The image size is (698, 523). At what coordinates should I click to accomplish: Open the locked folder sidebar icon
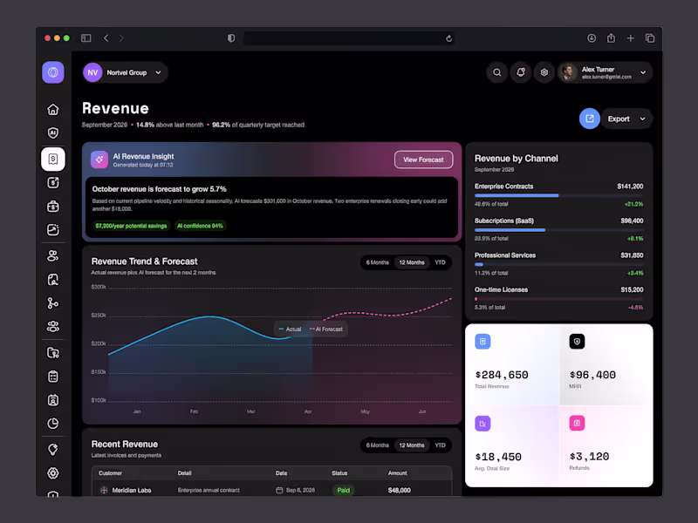point(53,353)
